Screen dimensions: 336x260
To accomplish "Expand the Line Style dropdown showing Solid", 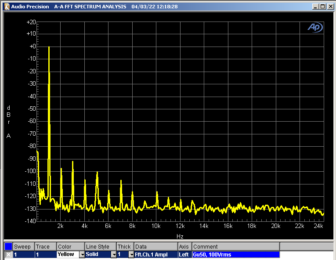I will [x=113, y=254].
